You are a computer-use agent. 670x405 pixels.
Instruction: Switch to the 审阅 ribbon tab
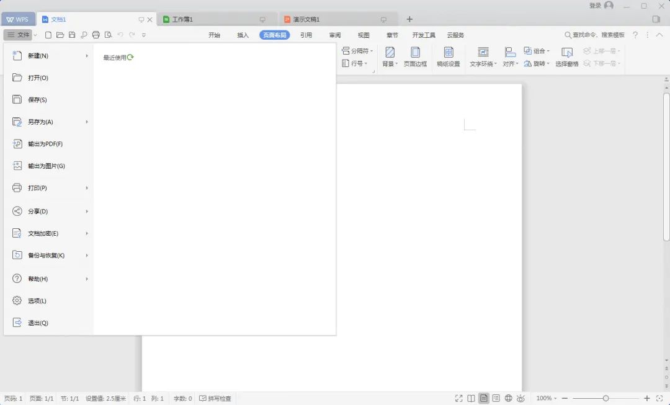pyautogui.click(x=335, y=35)
